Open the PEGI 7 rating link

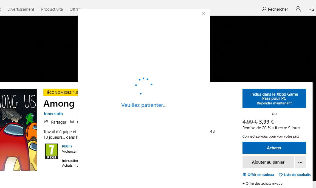[67, 146]
